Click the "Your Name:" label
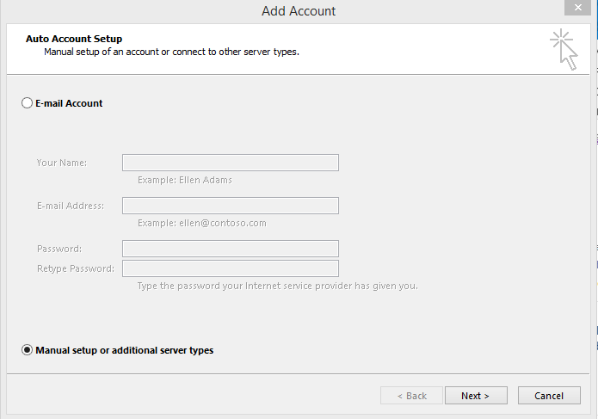Viewport: 598px width, 419px height. tap(62, 163)
